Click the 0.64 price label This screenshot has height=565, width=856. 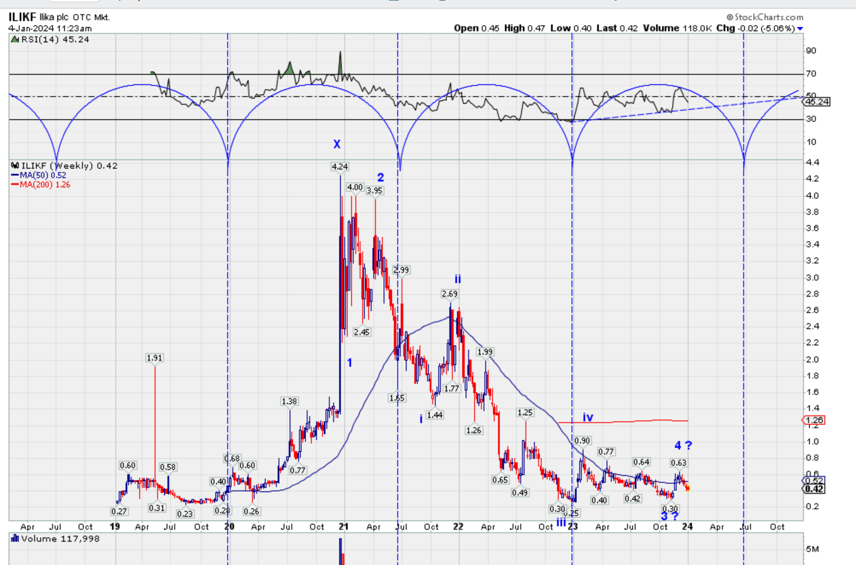(641, 462)
